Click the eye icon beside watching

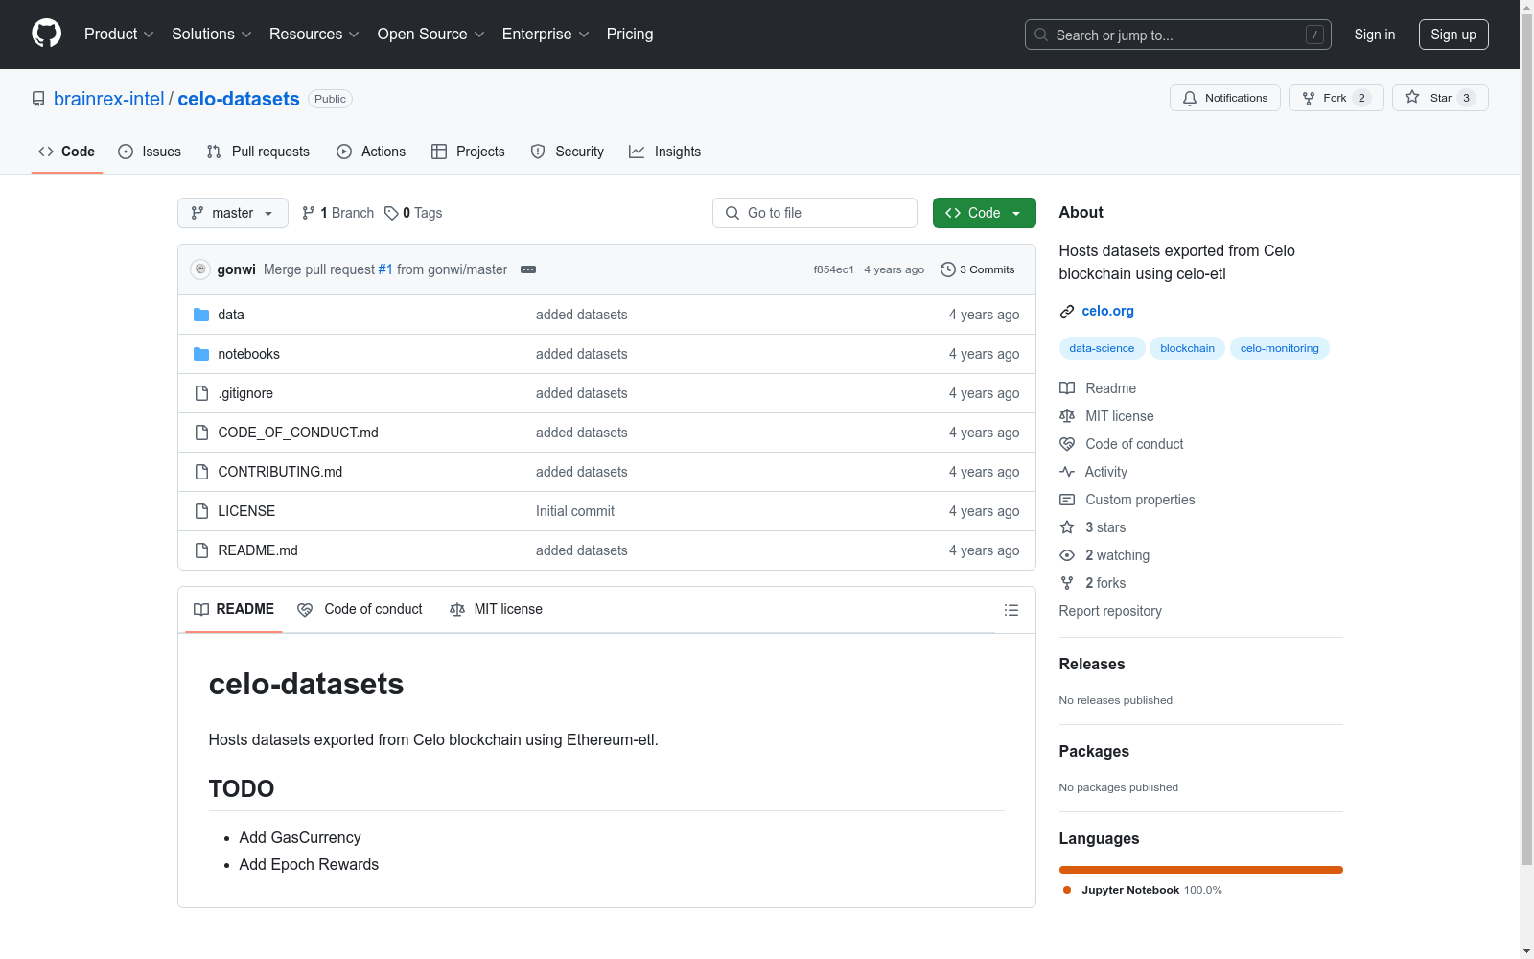coord(1067,555)
